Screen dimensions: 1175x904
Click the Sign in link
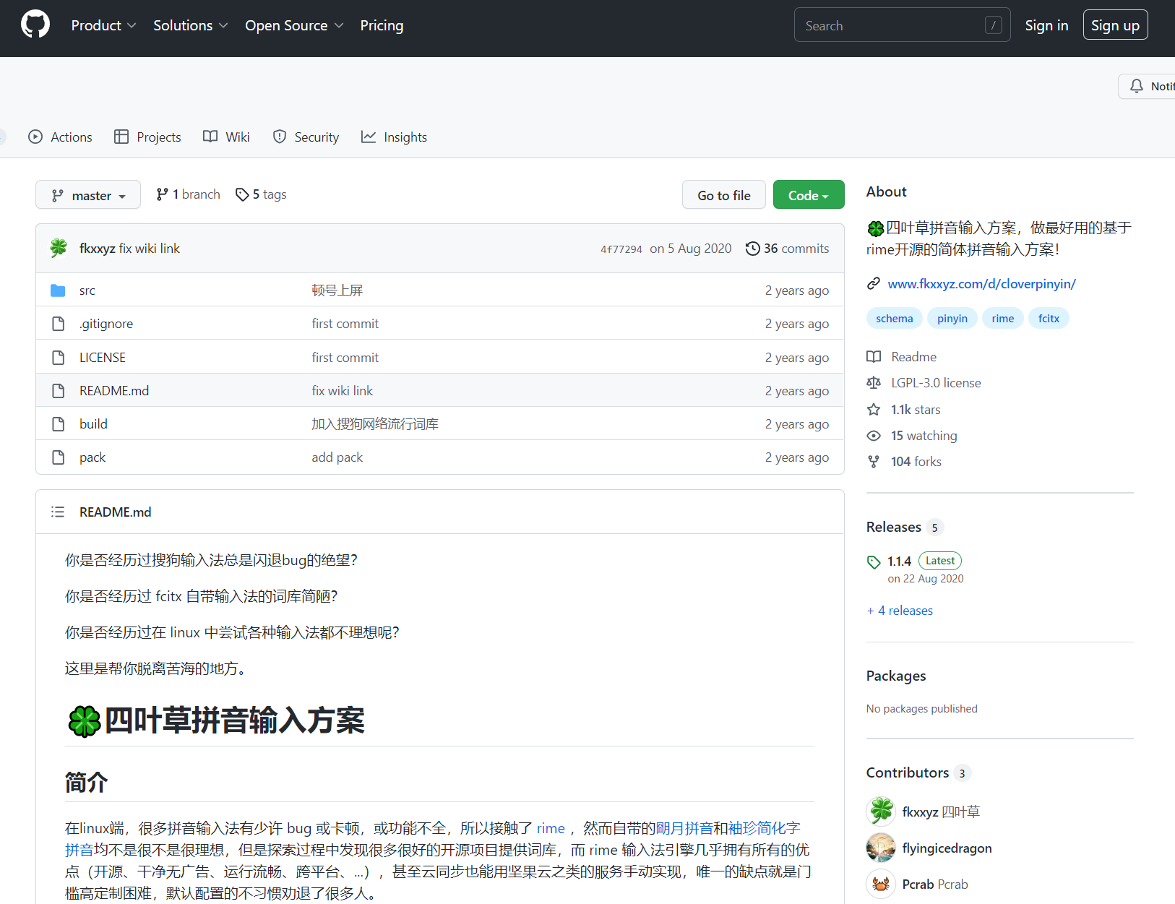(x=1046, y=25)
